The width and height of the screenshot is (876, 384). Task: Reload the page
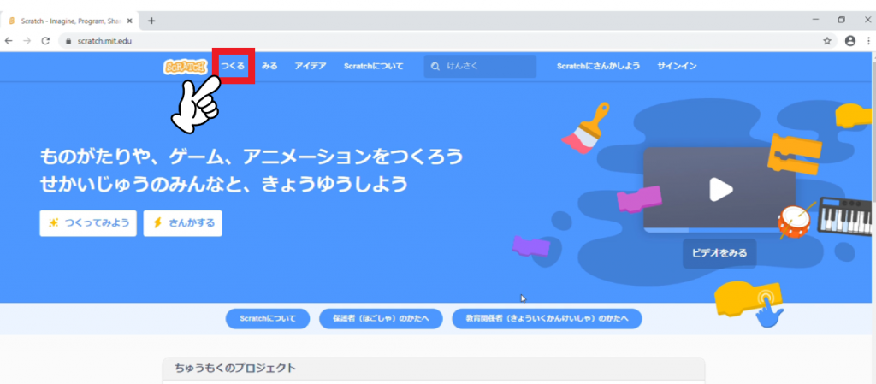pos(46,41)
